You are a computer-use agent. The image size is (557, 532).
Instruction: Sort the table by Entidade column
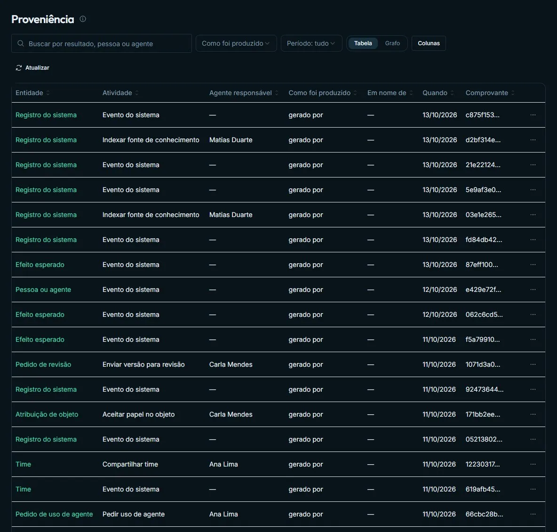(32, 93)
